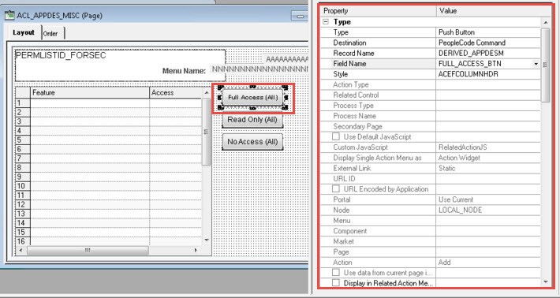This screenshot has height=298, width=560.
Task: Select the Related Control property row
Action: (x=431, y=95)
